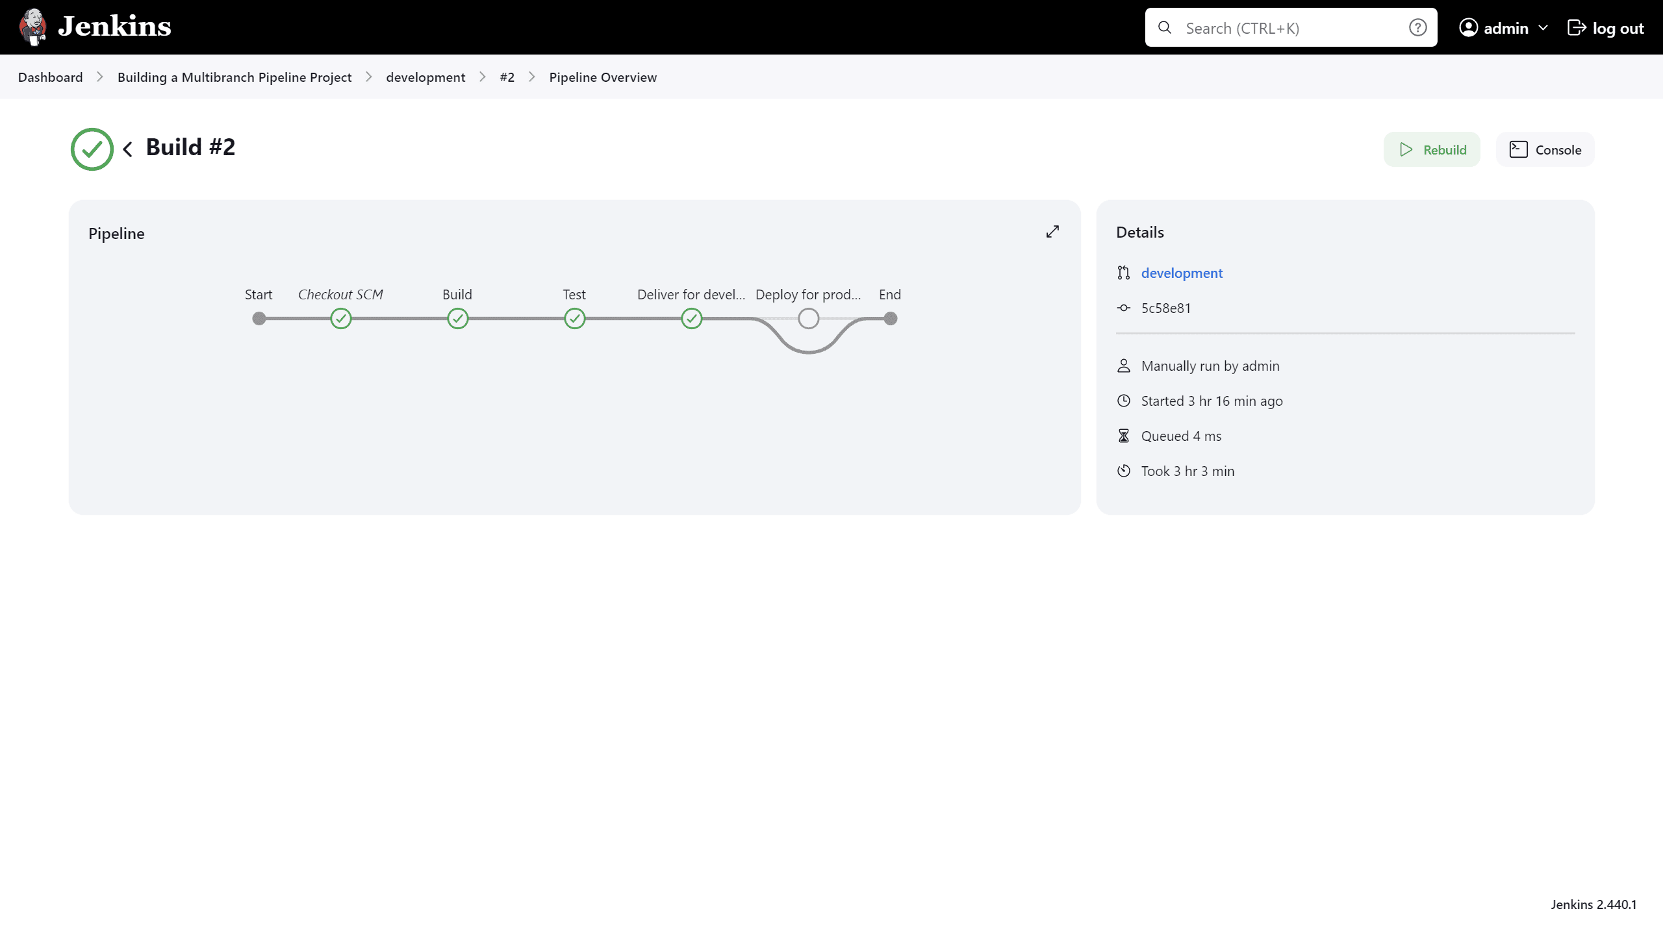This screenshot has height=935, width=1663.
Task: Click the clock icon next to Started
Action: click(x=1124, y=401)
